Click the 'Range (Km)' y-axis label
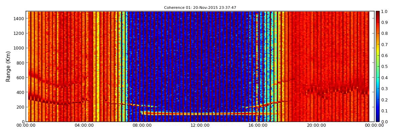394x139 pixels. pos(8,66)
